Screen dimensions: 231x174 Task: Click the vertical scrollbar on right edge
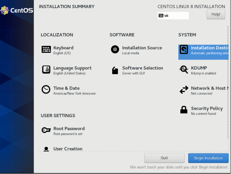pos(228,83)
